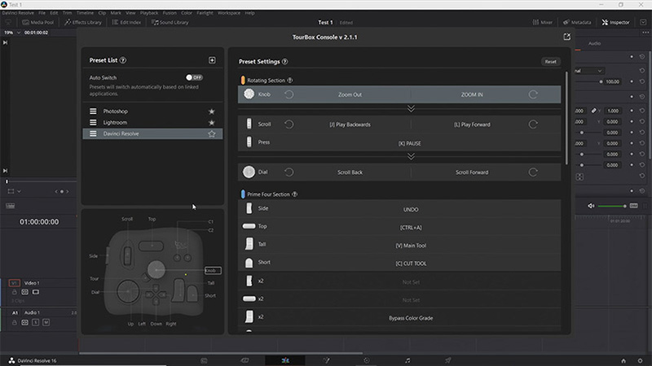Open the Fusion menu
The height and width of the screenshot is (366, 652).
click(x=170, y=13)
